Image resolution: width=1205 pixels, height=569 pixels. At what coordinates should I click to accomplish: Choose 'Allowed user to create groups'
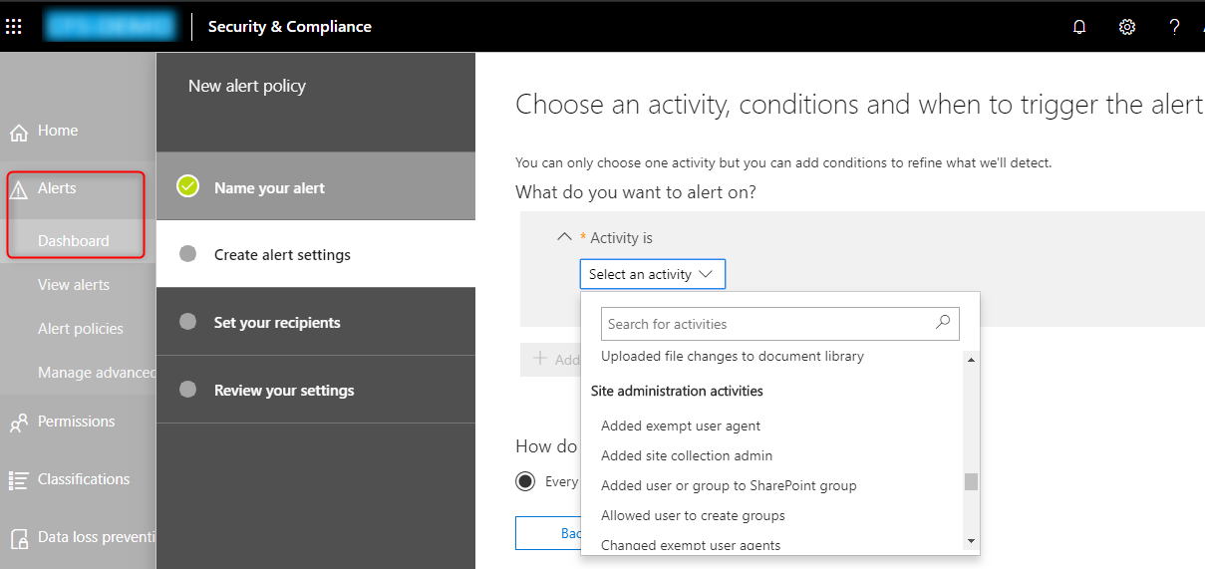[693, 515]
